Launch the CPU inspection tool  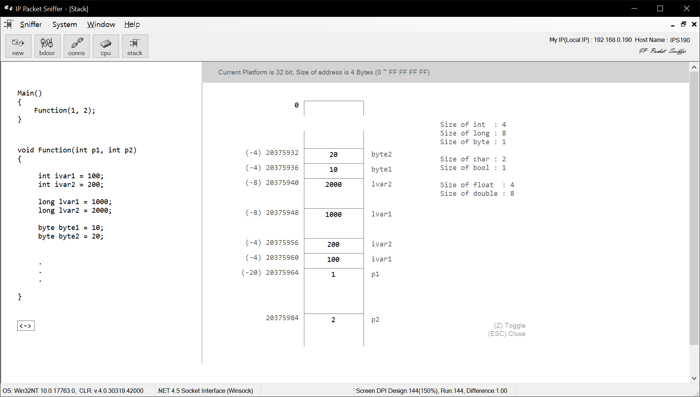[x=106, y=46]
